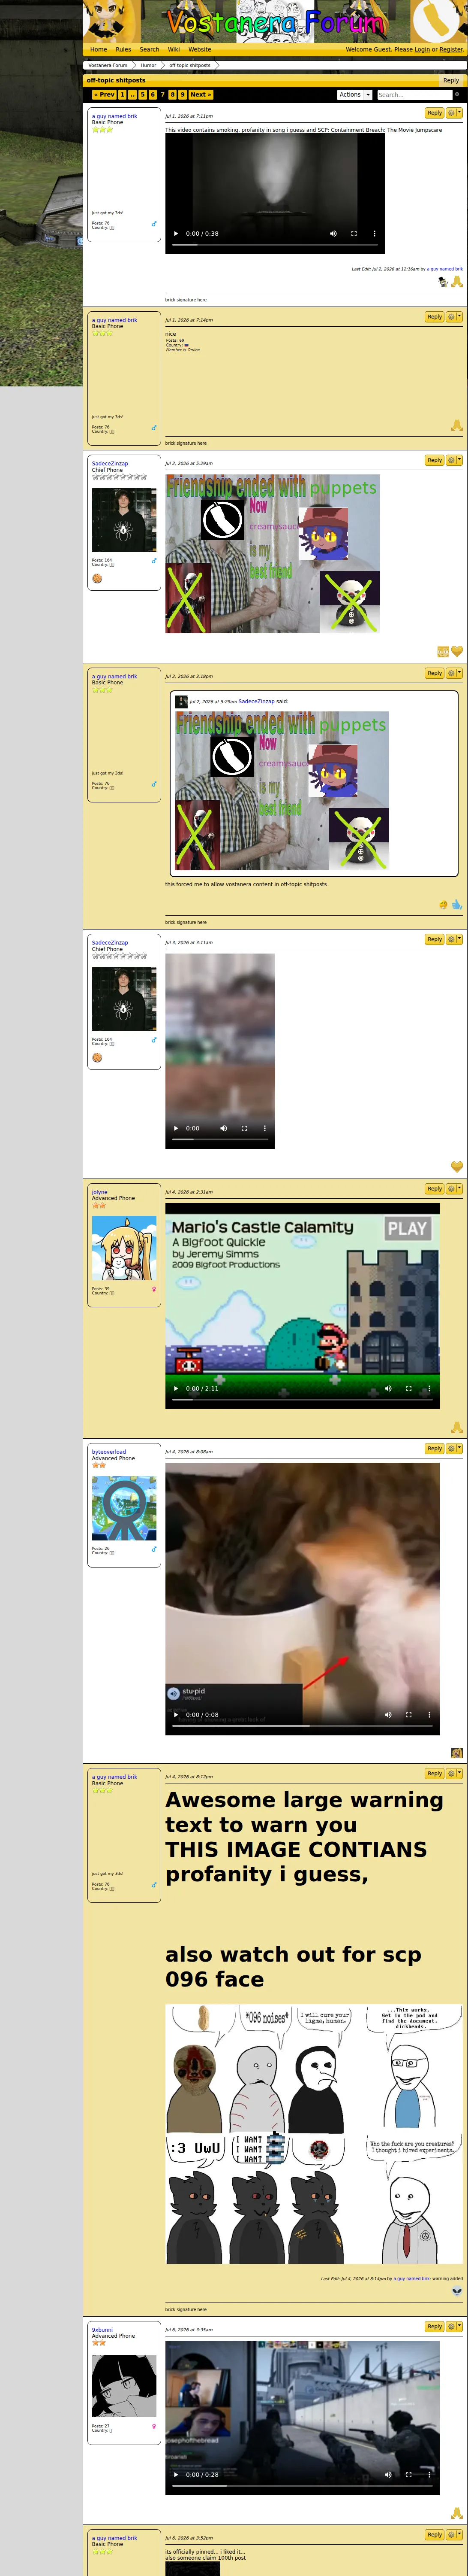The height and width of the screenshot is (2576, 468).
Task: Click the reaction icon under byteoverload's cat video
Action: click(x=457, y=1752)
